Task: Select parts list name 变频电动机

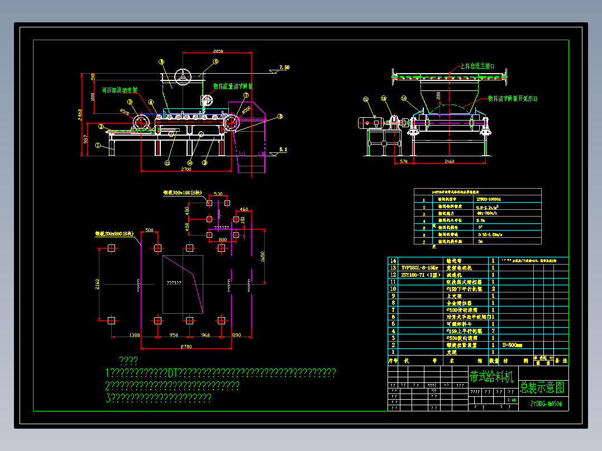Action: coord(459,268)
